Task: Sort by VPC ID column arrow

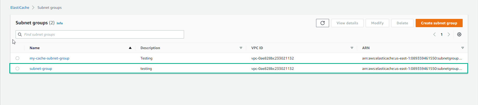Action: tap(352, 48)
